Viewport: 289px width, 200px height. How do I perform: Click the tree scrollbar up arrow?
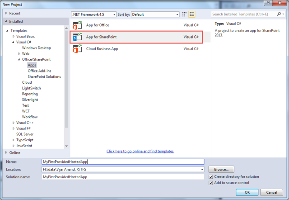pyautogui.click(x=66, y=28)
